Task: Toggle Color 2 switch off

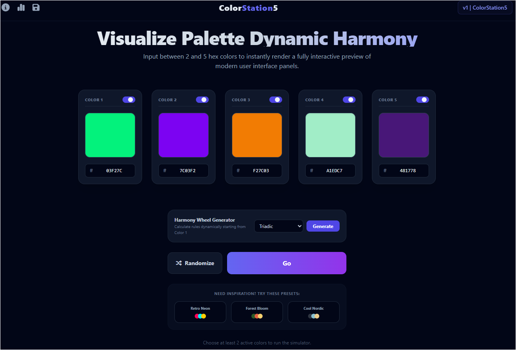Action: coord(202,100)
